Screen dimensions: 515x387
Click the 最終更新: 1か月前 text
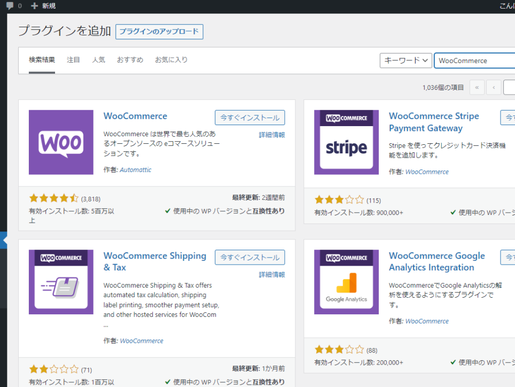(259, 369)
